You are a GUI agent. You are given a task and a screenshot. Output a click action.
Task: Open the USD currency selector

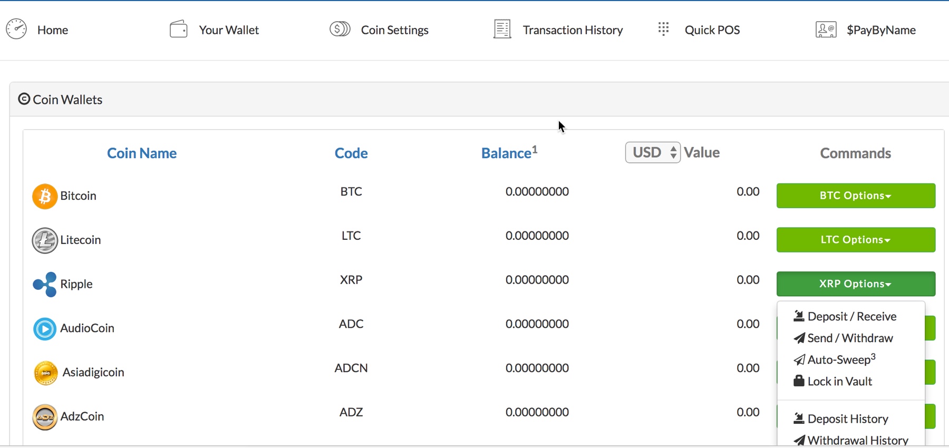click(x=653, y=152)
